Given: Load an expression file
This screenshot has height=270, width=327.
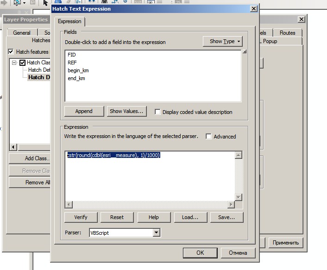Looking at the screenshot, I should point(190,217).
